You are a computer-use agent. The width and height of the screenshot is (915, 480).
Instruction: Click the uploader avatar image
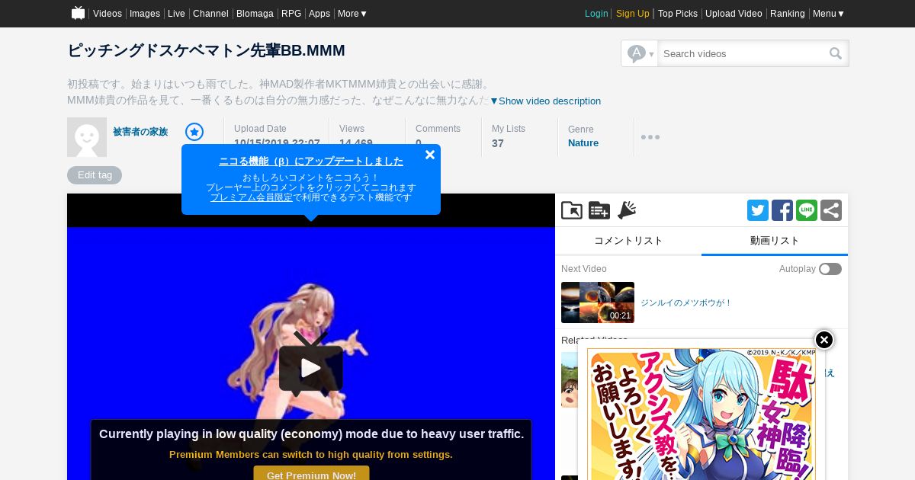point(87,137)
